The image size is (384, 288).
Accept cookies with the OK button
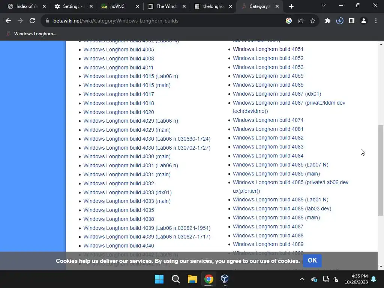click(x=312, y=261)
